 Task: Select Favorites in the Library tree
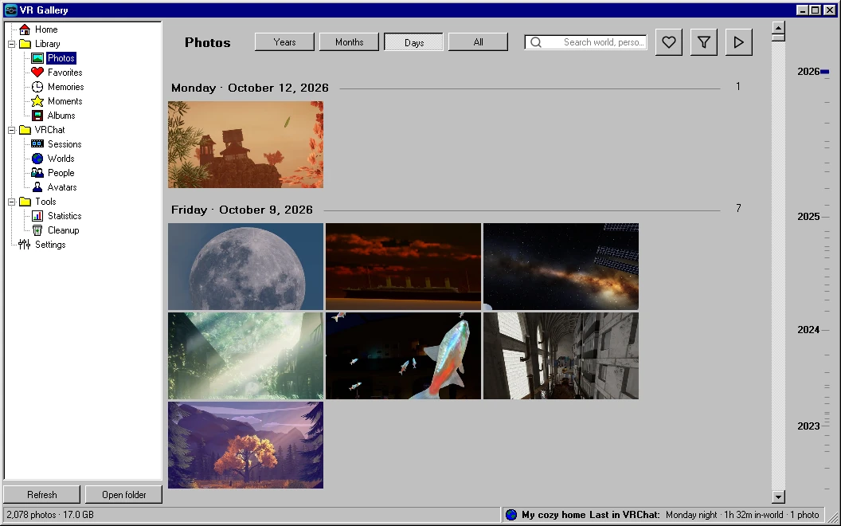(x=65, y=73)
